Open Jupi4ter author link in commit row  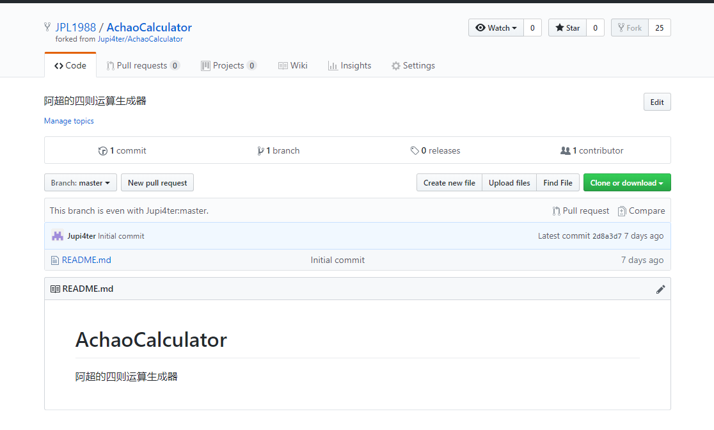81,236
